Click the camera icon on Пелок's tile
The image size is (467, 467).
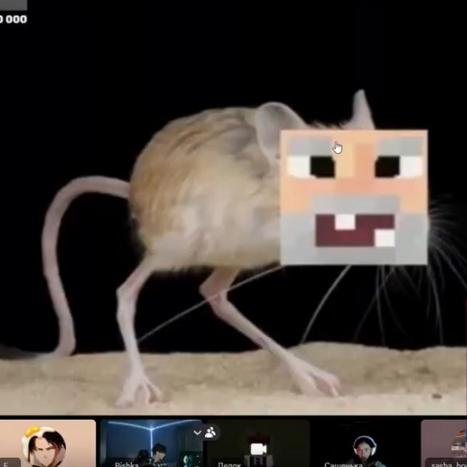pos(258,449)
